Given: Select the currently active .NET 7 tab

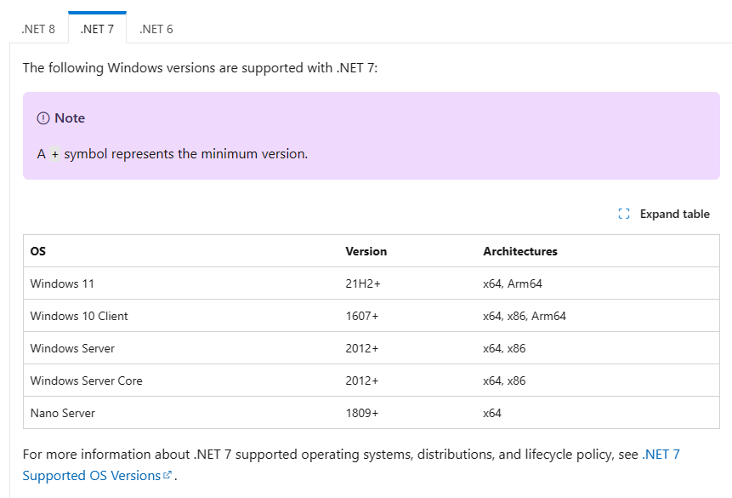Looking at the screenshot, I should [97, 28].
